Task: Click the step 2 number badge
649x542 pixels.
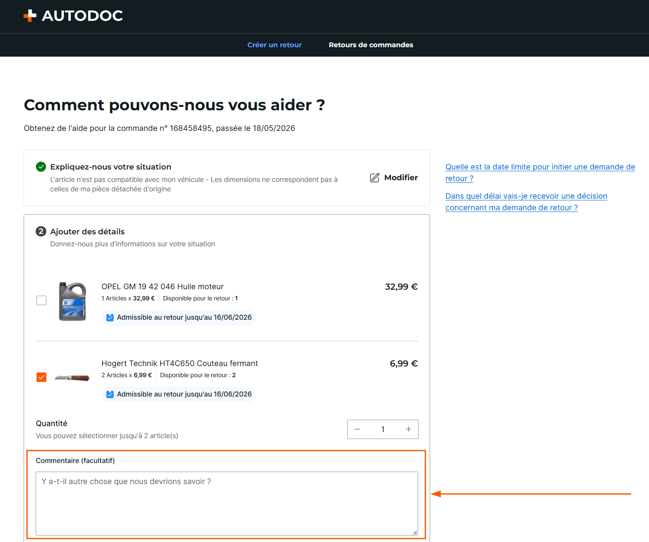Action: pyautogui.click(x=41, y=232)
